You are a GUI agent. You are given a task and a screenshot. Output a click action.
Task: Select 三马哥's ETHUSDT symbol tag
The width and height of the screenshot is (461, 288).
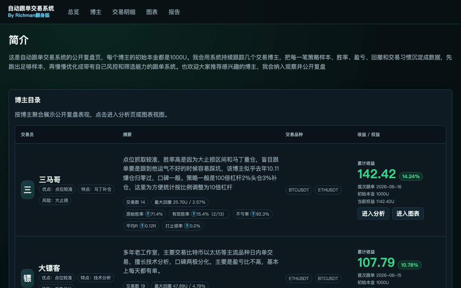coord(328,190)
